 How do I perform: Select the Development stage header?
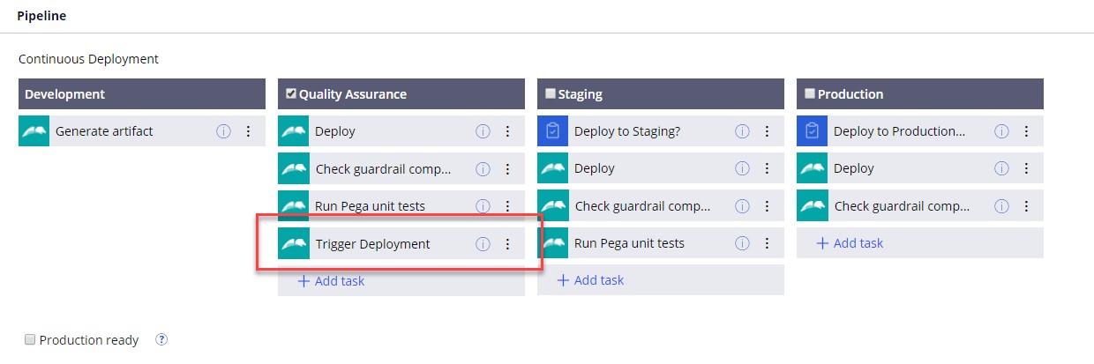[142, 94]
